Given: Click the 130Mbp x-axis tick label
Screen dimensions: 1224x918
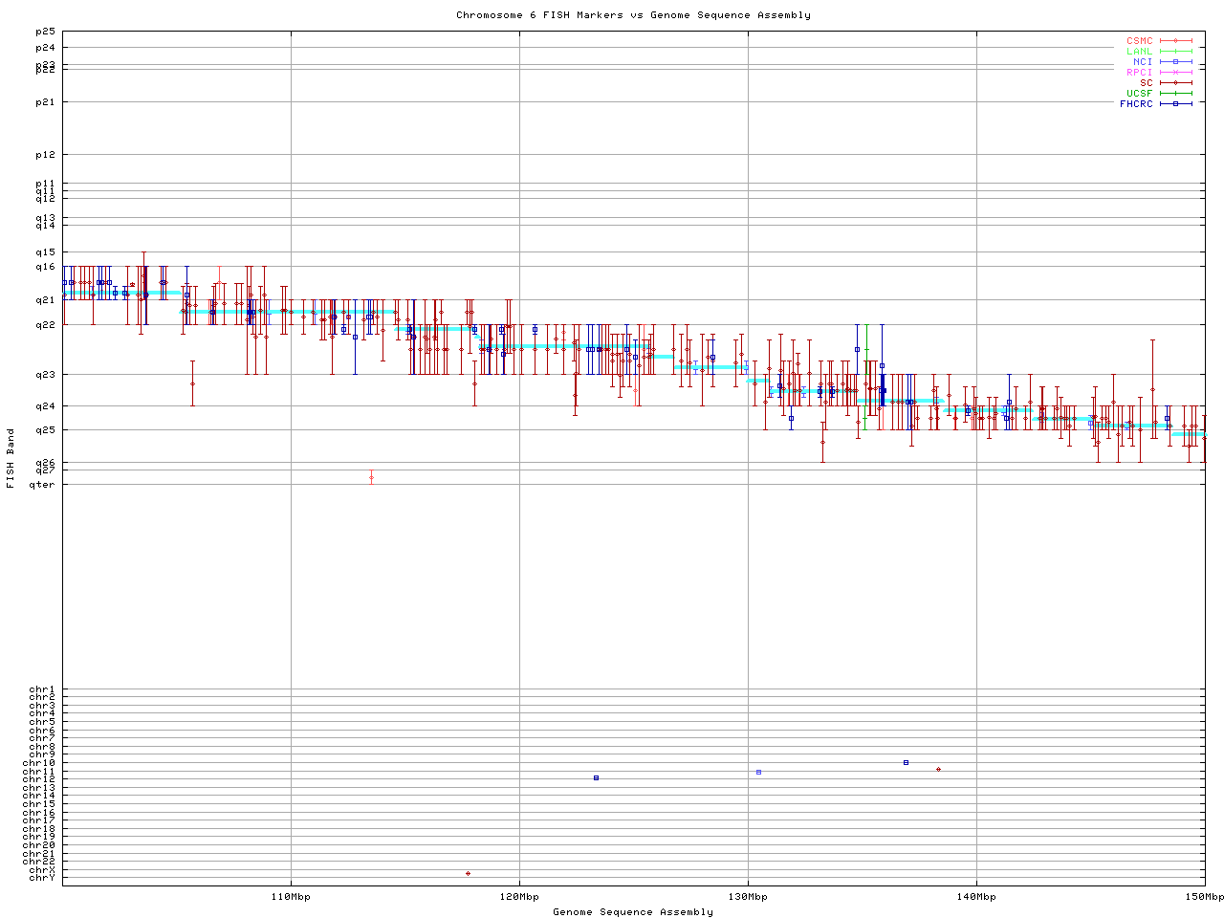Looking at the screenshot, I should (x=748, y=897).
